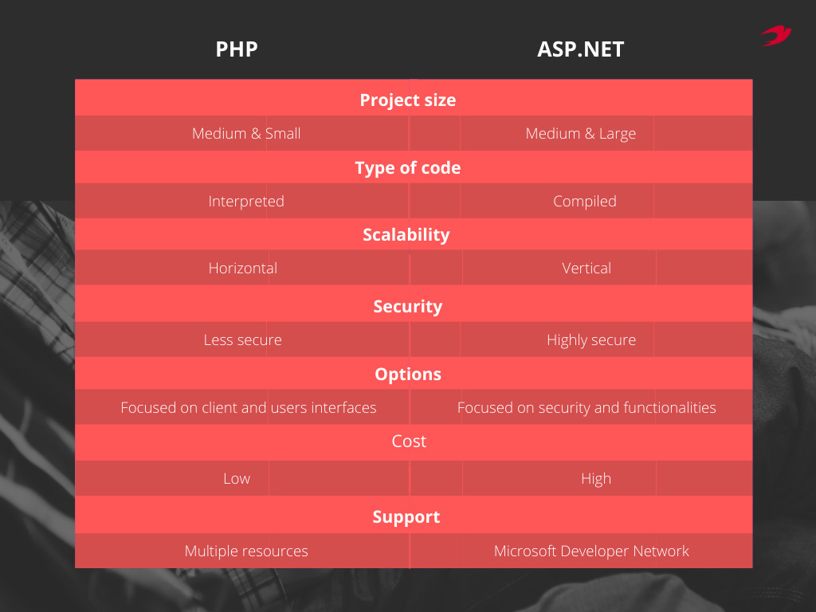Select the PHP column heading
The height and width of the screenshot is (612, 816).
[x=237, y=49]
